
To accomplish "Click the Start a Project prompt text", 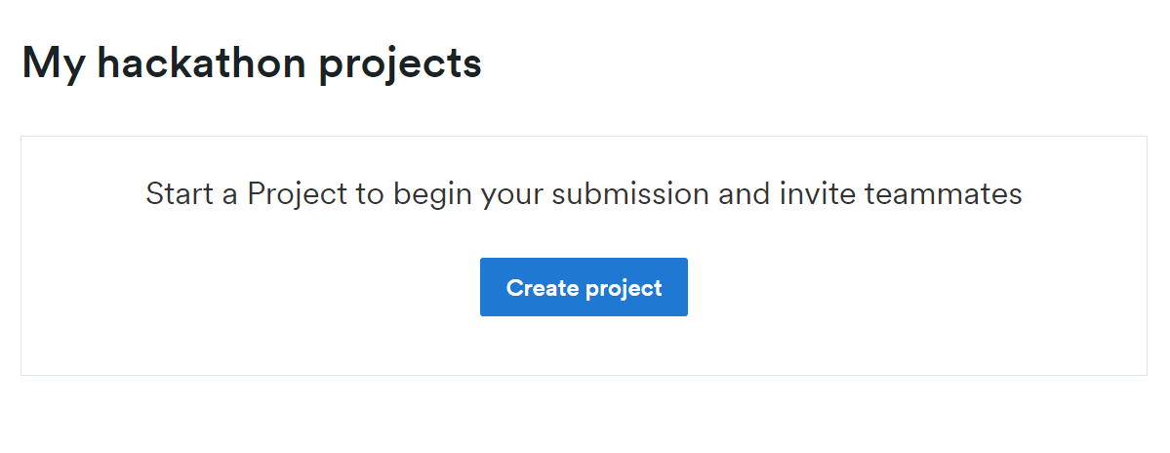I will pyautogui.click(x=584, y=194).
